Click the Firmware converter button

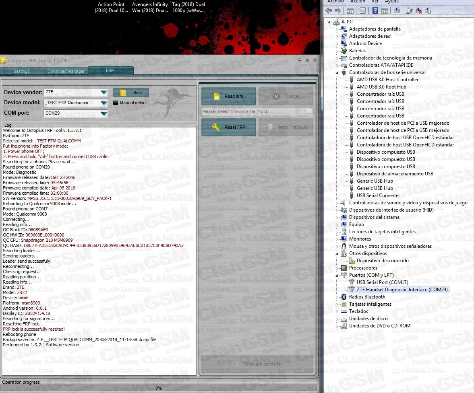click(x=258, y=364)
